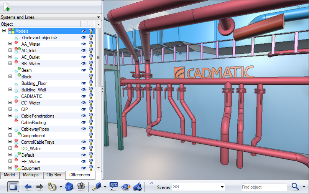Image resolution: width=309 pixels, height=194 pixels.
Task: Click the light bulb for Compartment
Action: [x=91, y=135]
